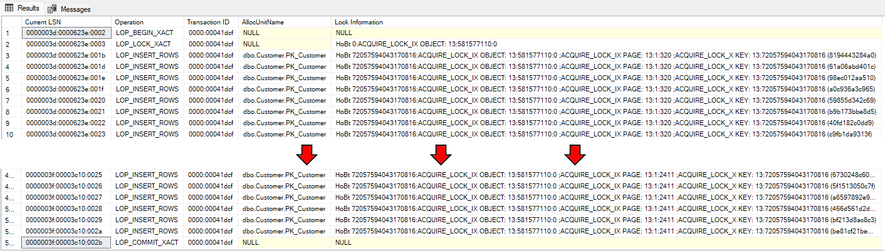885x251 pixels.
Task: Click LSN cell 0000003f:00003c10:0027
Action: point(67,197)
